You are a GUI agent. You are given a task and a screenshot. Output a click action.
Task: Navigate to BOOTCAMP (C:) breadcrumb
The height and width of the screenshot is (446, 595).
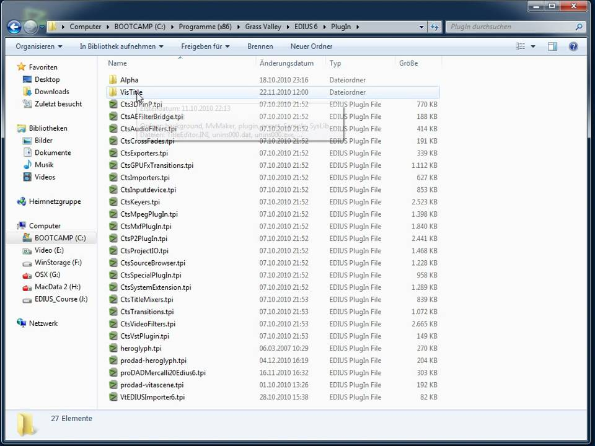(139, 27)
